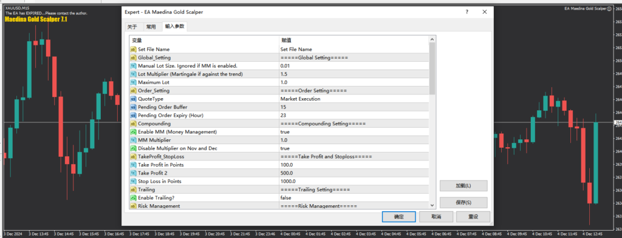Viewport: 622px width, 238px height.
Task: Edit the Take Profit 2 value 500.0
Action: click(x=354, y=173)
